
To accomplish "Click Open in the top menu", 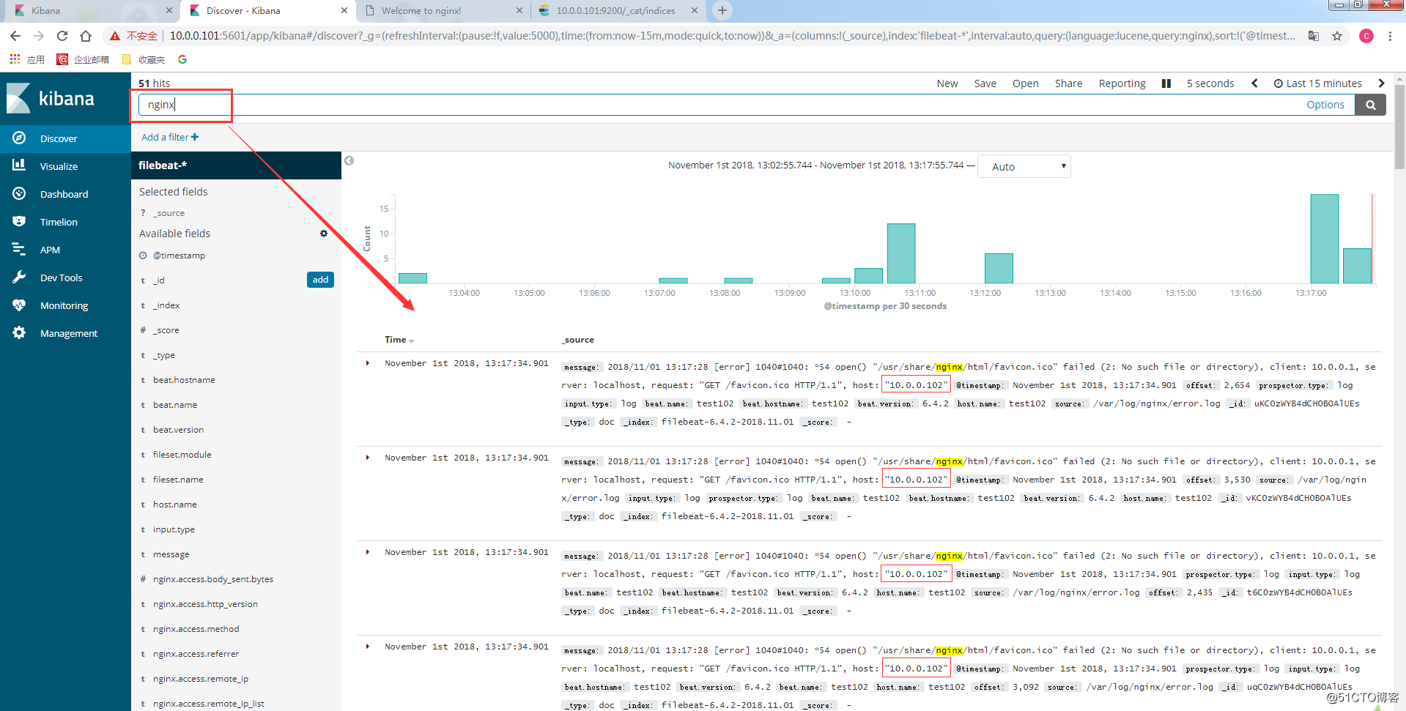I will [1025, 83].
